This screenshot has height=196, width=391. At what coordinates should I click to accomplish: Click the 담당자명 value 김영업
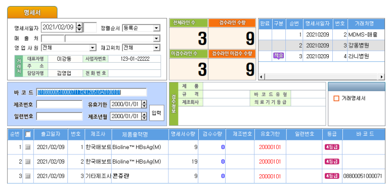[x=64, y=73]
